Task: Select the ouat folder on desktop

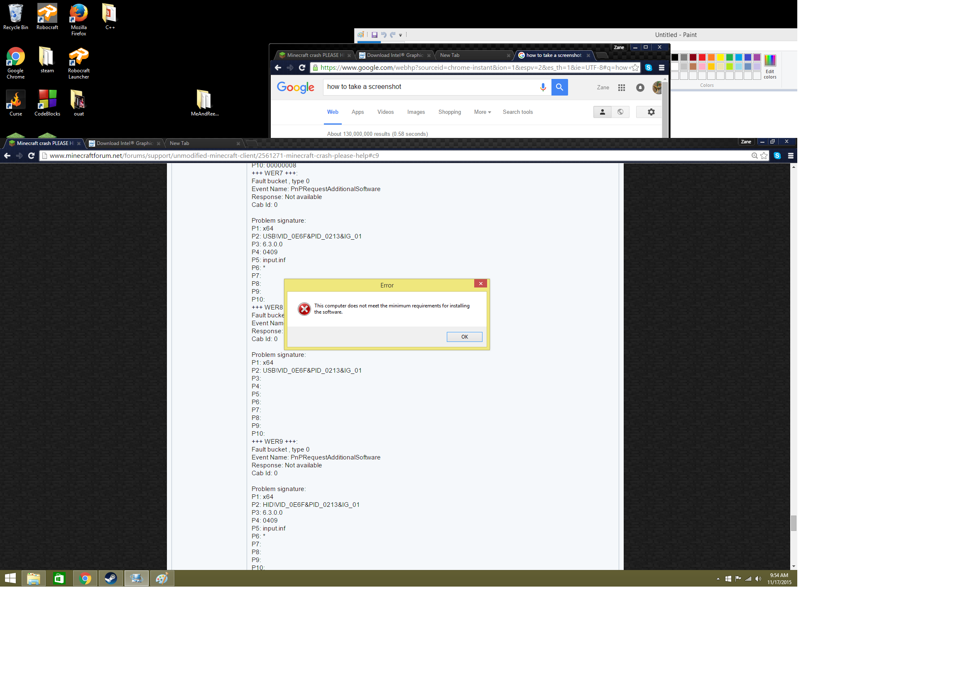Action: click(x=78, y=103)
